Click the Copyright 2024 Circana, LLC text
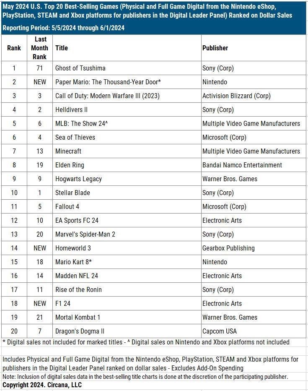Image resolution: width=308 pixels, height=391 pixels. point(42,385)
